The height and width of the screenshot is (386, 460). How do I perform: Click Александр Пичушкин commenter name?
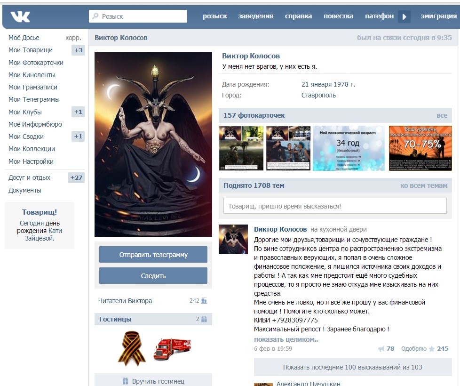coord(309,383)
